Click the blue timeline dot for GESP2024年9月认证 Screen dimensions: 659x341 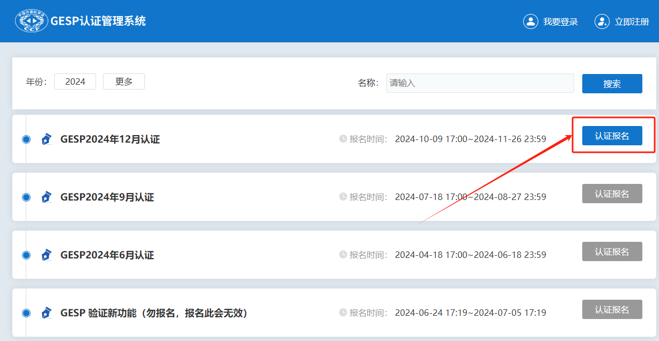(x=26, y=197)
